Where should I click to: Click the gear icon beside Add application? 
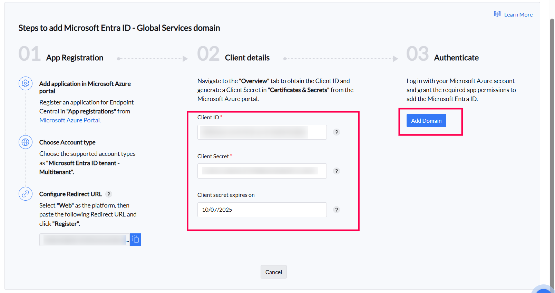pos(26,83)
